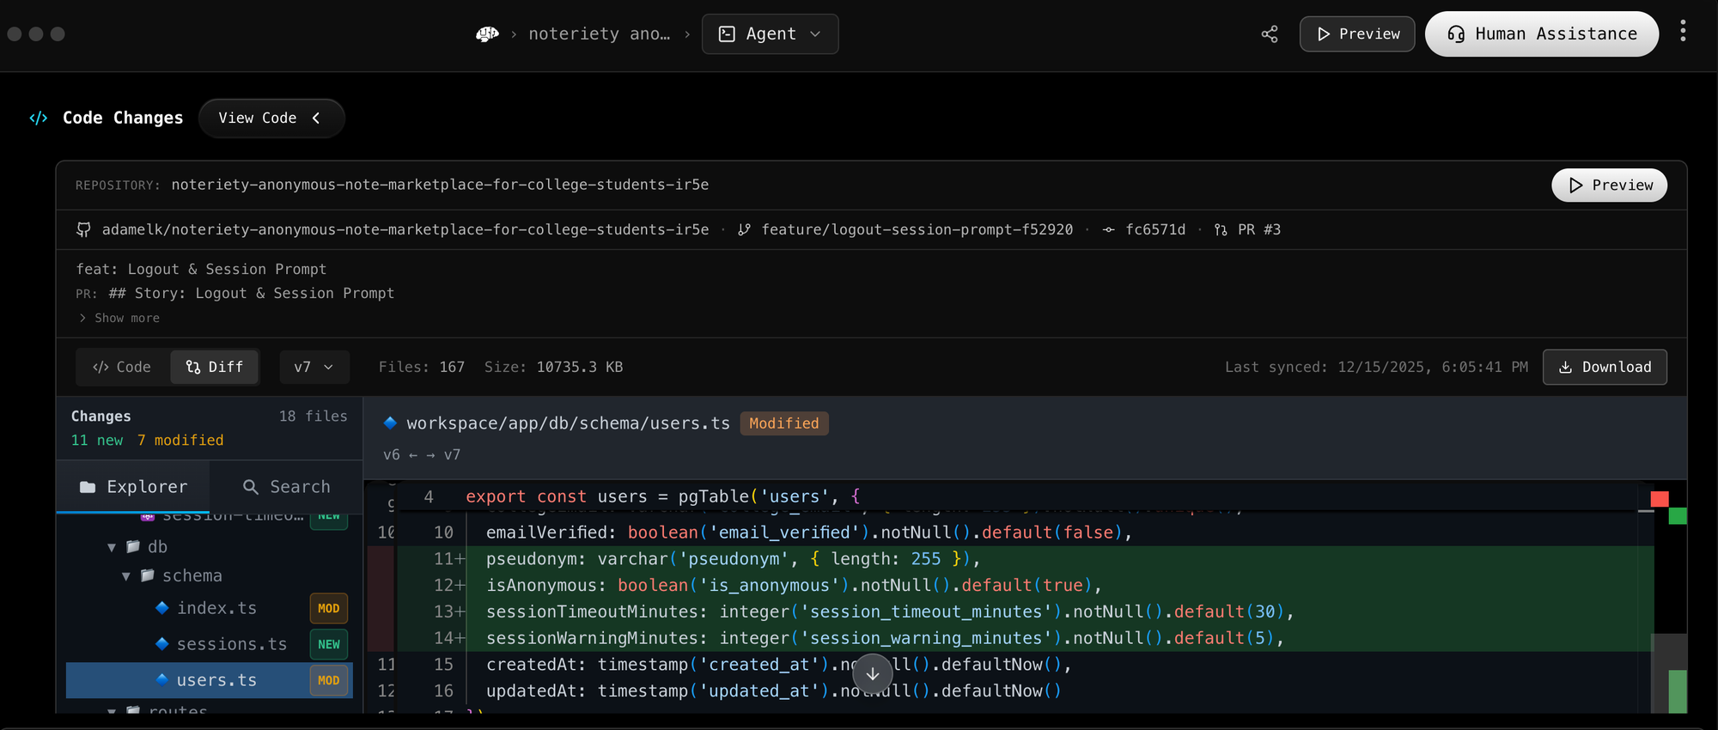Open the three-dot more options menu

point(1683,32)
